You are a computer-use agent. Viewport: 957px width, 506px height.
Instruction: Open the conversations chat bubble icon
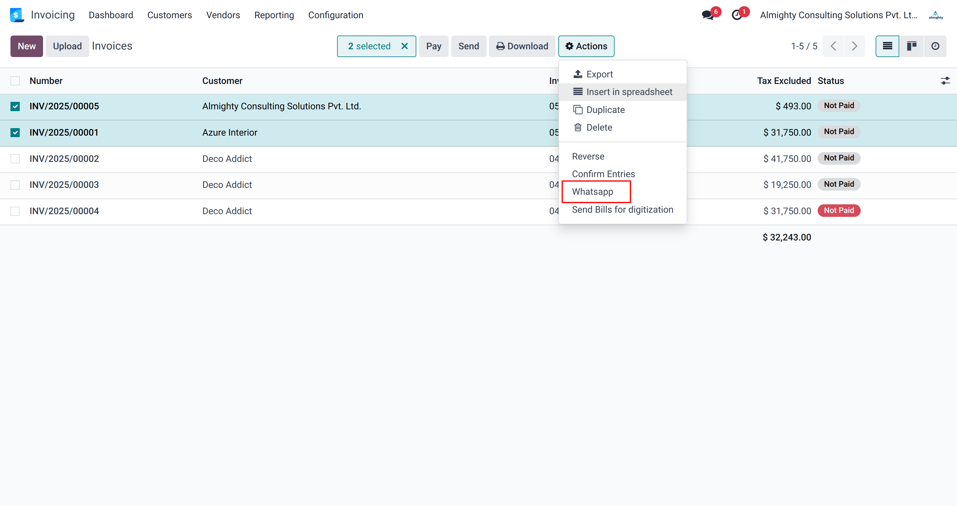click(708, 15)
